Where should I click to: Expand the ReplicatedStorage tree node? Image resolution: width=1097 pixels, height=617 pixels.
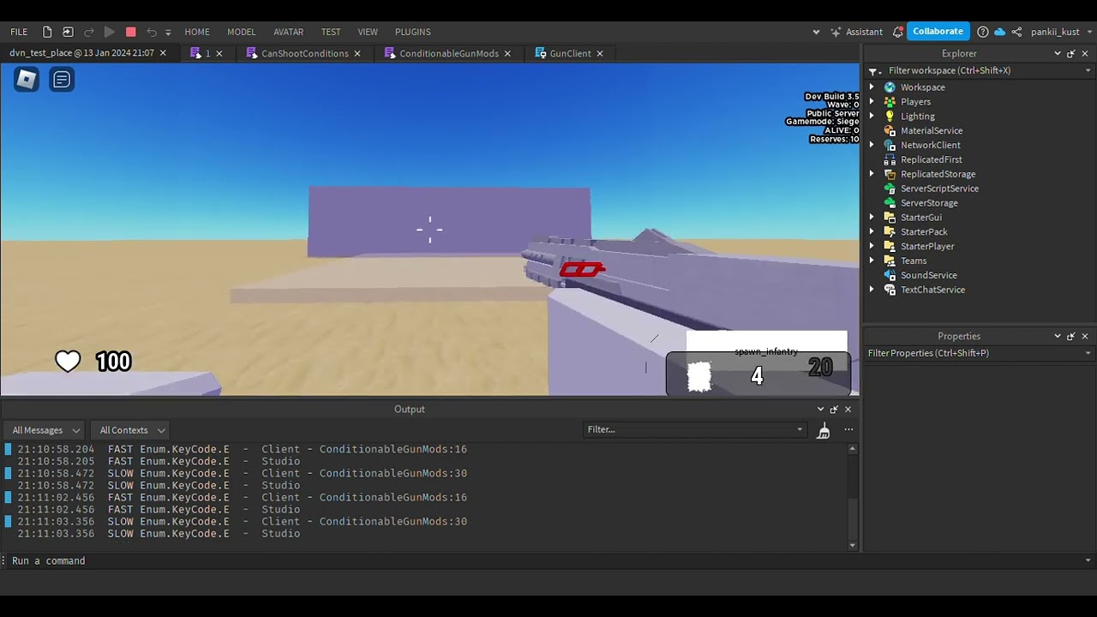click(872, 174)
